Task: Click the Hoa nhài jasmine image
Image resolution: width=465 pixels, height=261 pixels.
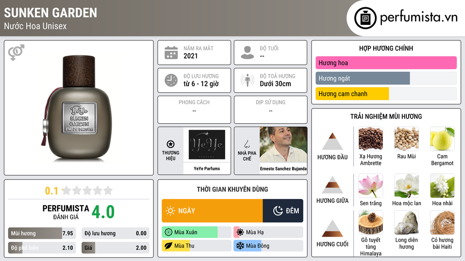Action: coord(442,186)
